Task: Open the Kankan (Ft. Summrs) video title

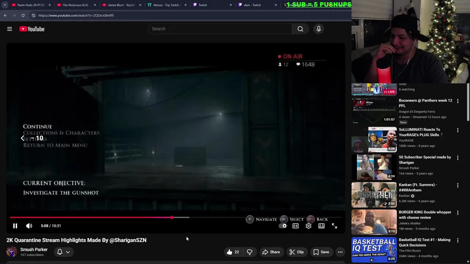Action: tap(418, 187)
